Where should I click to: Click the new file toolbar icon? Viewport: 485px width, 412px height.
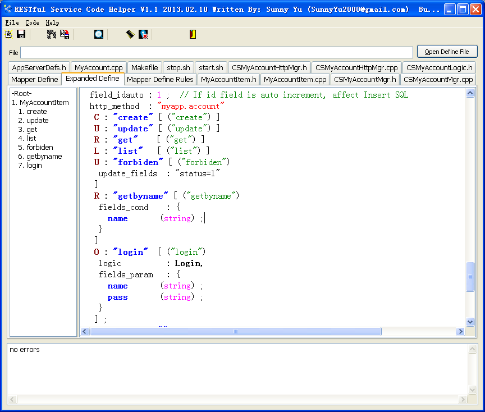[x=8, y=34]
